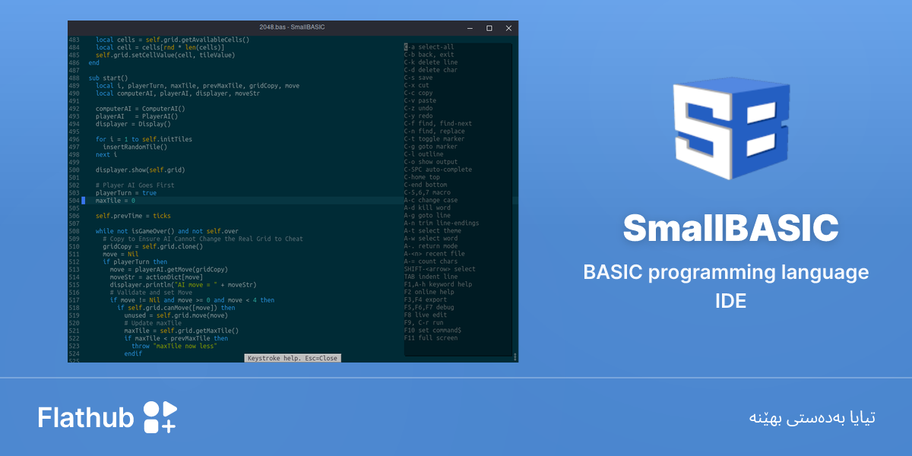Image resolution: width=912 pixels, height=456 pixels.
Task: Click code line "gridCopy = self.grid.clone()"
Action: (153, 246)
